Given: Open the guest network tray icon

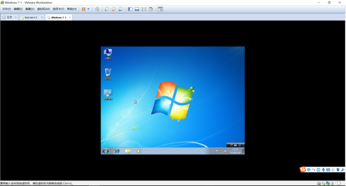Looking at the screenshot, I should tap(221, 151).
